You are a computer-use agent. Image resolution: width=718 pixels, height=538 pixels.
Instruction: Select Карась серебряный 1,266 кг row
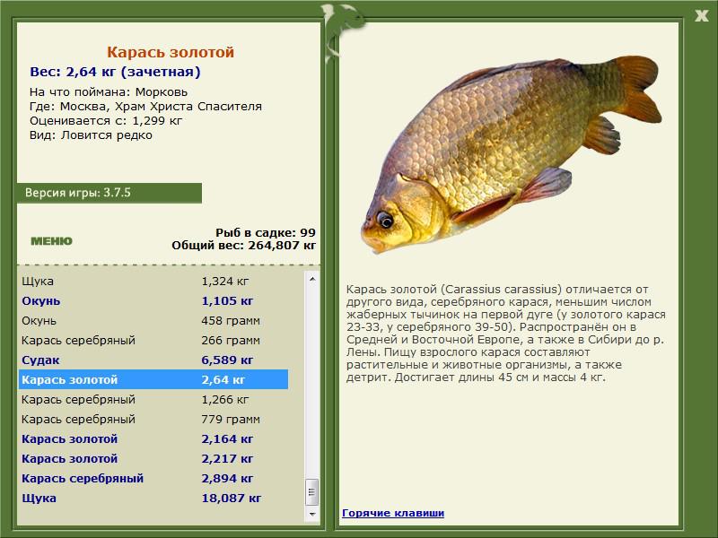point(153,399)
